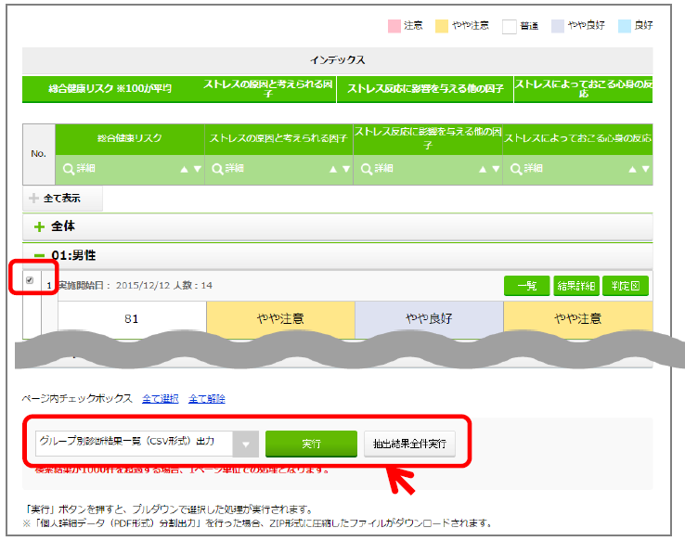Click やや注意 cell under ストレスの原因 column
Viewport: 685px width, 541px height.
click(280, 319)
